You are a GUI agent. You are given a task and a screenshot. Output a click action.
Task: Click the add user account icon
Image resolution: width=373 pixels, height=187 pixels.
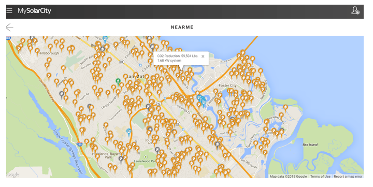pos(355,10)
